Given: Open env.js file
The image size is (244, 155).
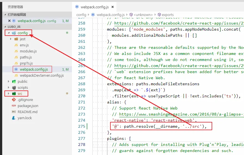Looking at the screenshot, I should [24, 45].
